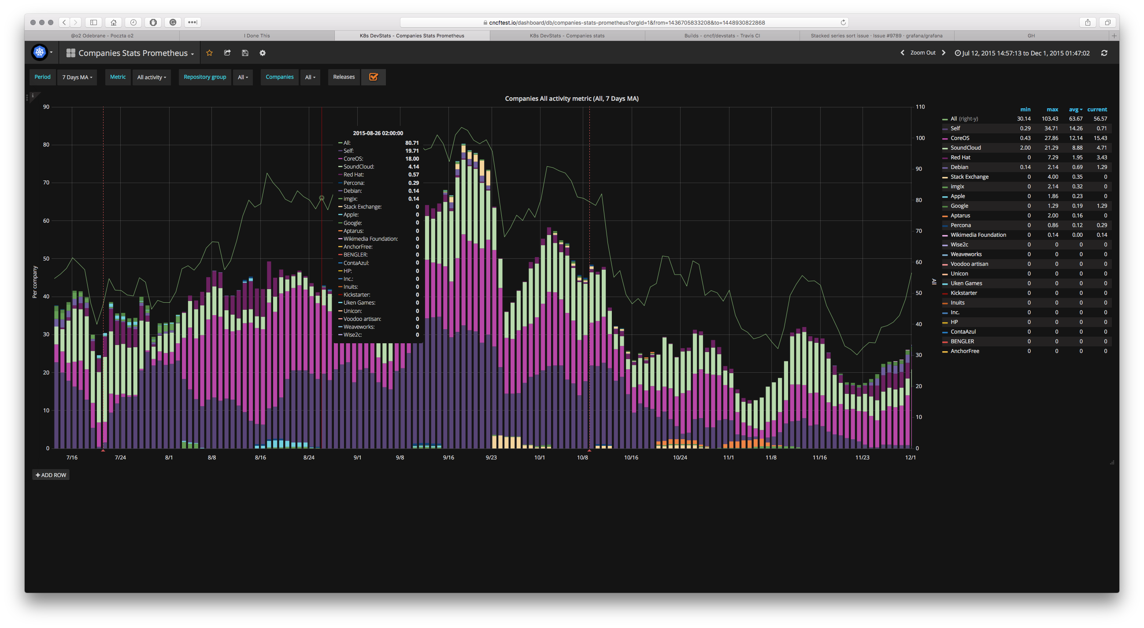Screen dimensions: 1144x628
Task: Click the ADD ROW button
Action: (51, 474)
